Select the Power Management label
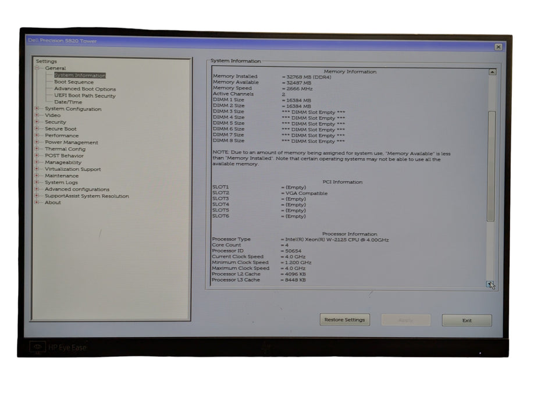The height and width of the screenshot is (407, 541). coord(72,142)
